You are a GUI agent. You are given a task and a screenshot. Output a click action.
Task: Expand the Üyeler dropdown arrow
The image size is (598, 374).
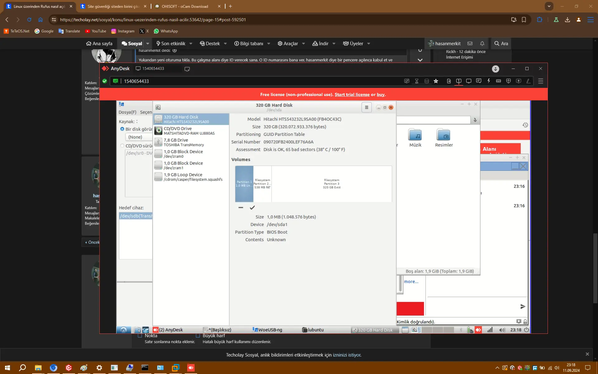pos(368,44)
